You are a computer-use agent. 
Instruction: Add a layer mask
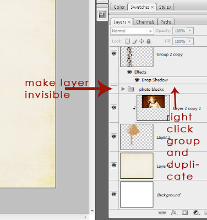pos(184,213)
